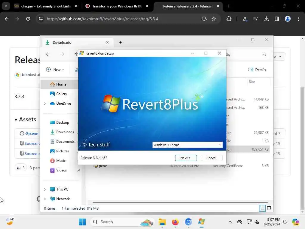Image resolution: width=305 pixels, height=229 pixels.
Task: Close the Downloads tab in File Explorer
Action: point(107,42)
